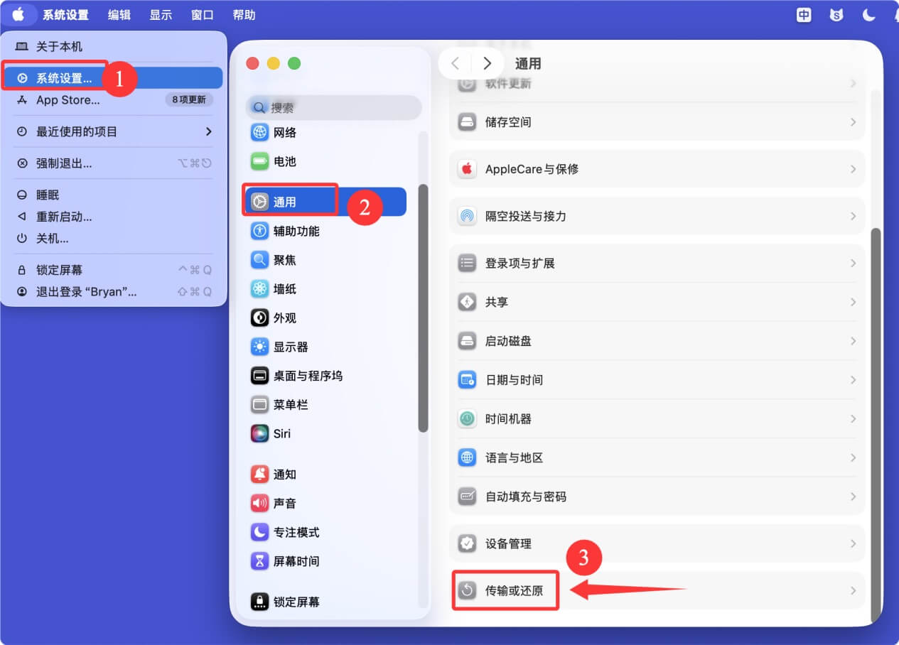Choose 系统设置… from Apple menu
Viewport: 899px width, 645px height.
(64, 78)
